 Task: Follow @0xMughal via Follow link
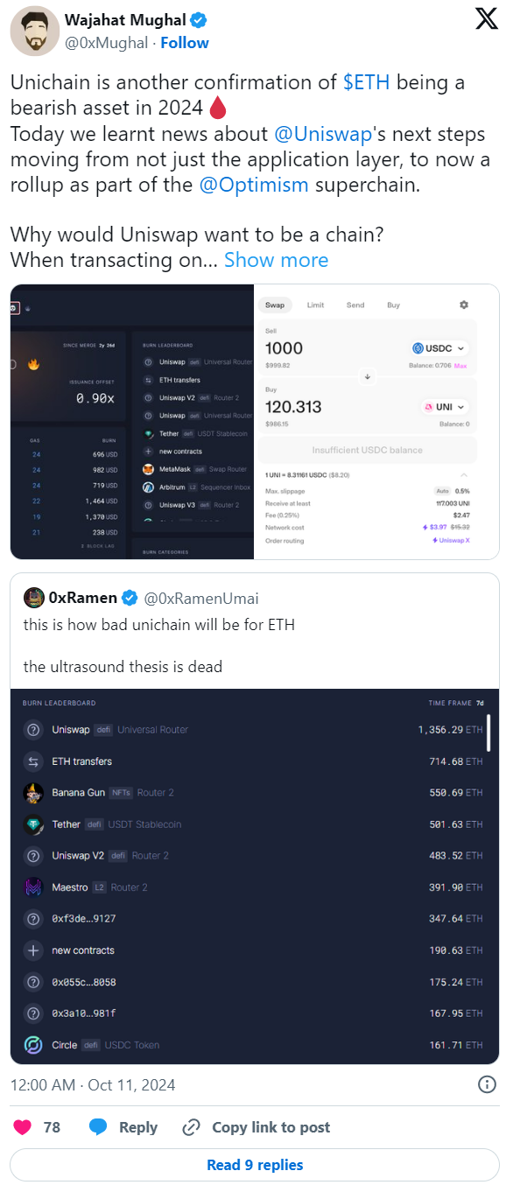186,43
